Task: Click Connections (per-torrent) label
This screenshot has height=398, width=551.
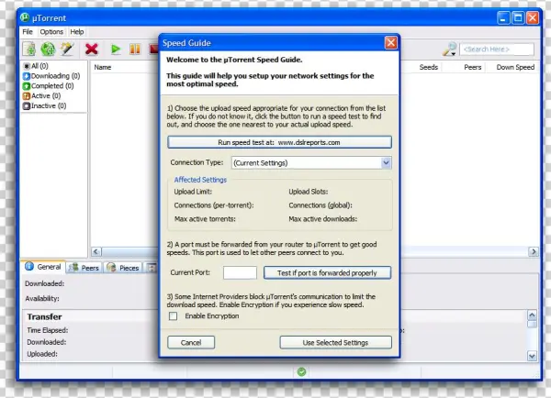Action: (x=214, y=205)
